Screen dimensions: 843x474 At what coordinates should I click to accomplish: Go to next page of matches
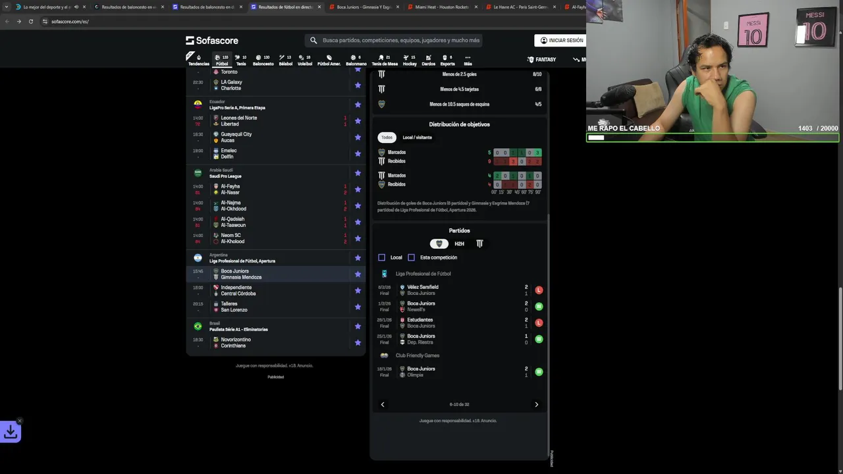[536, 404]
